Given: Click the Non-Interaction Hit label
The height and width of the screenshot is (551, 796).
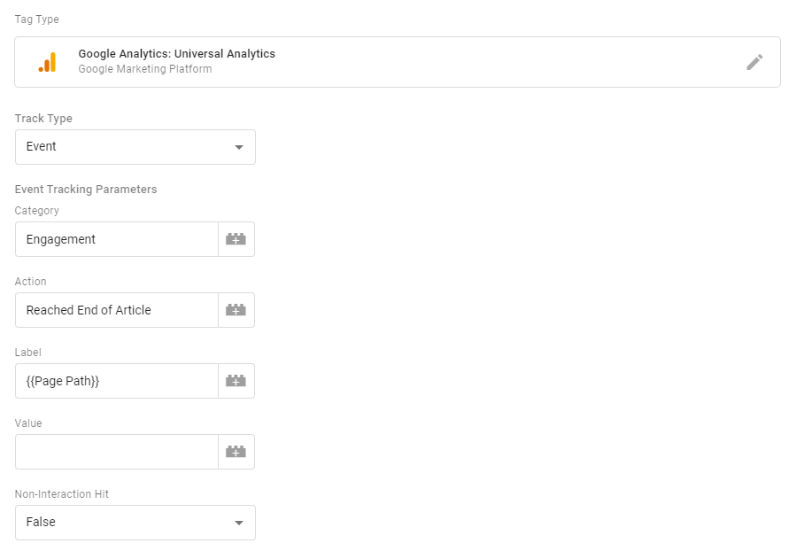Looking at the screenshot, I should coord(62,494).
